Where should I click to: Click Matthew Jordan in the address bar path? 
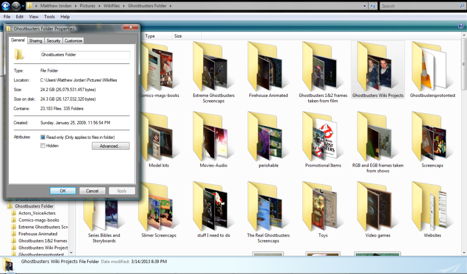56,6
